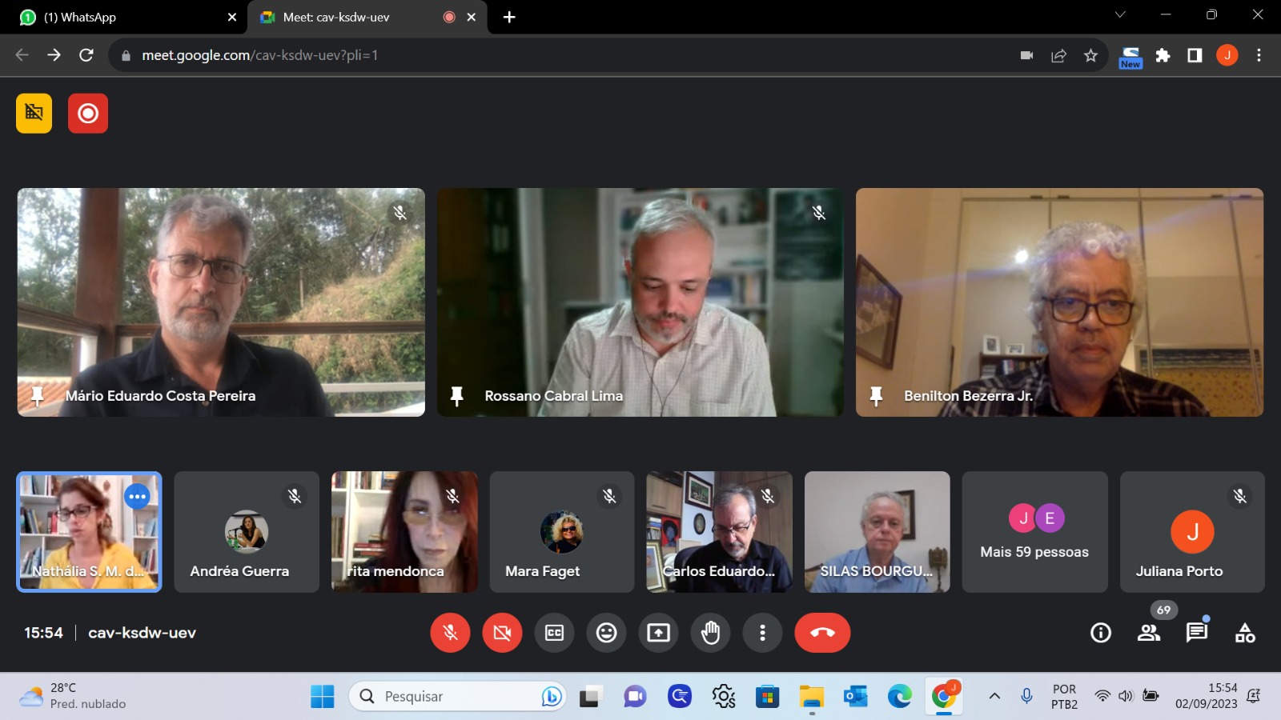Go back in browser history
This screenshot has width=1281, height=720.
pyautogui.click(x=22, y=55)
